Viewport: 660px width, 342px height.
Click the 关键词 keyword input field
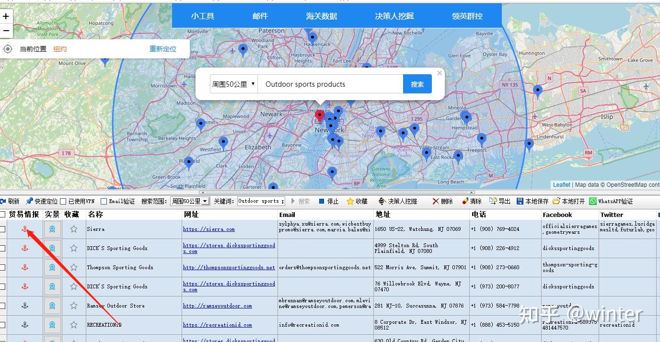(261, 201)
